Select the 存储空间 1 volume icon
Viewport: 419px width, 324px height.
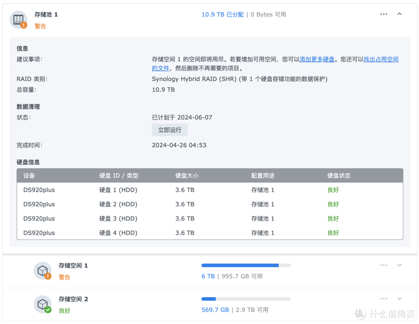43,271
